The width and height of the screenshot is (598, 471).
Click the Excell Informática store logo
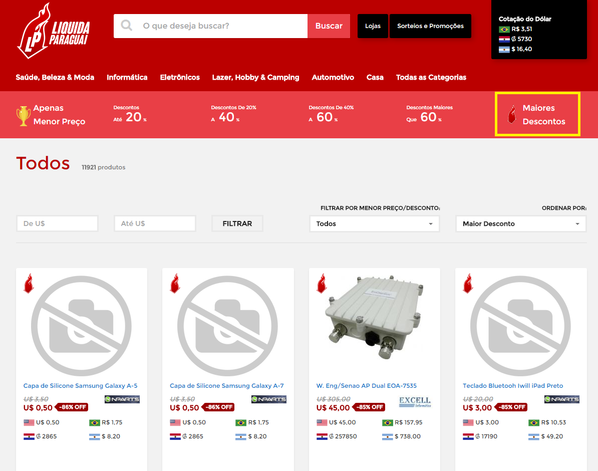pos(415,402)
